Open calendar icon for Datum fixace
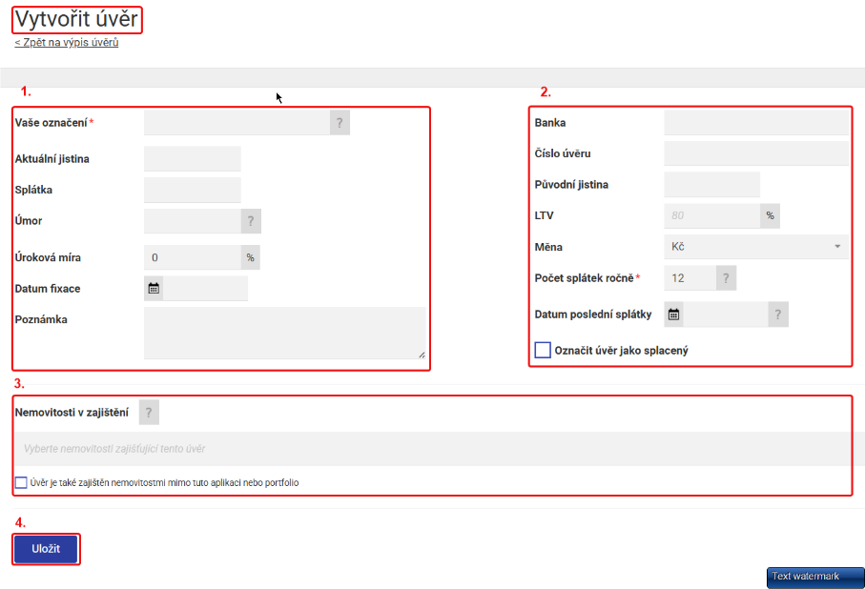 pyautogui.click(x=154, y=288)
